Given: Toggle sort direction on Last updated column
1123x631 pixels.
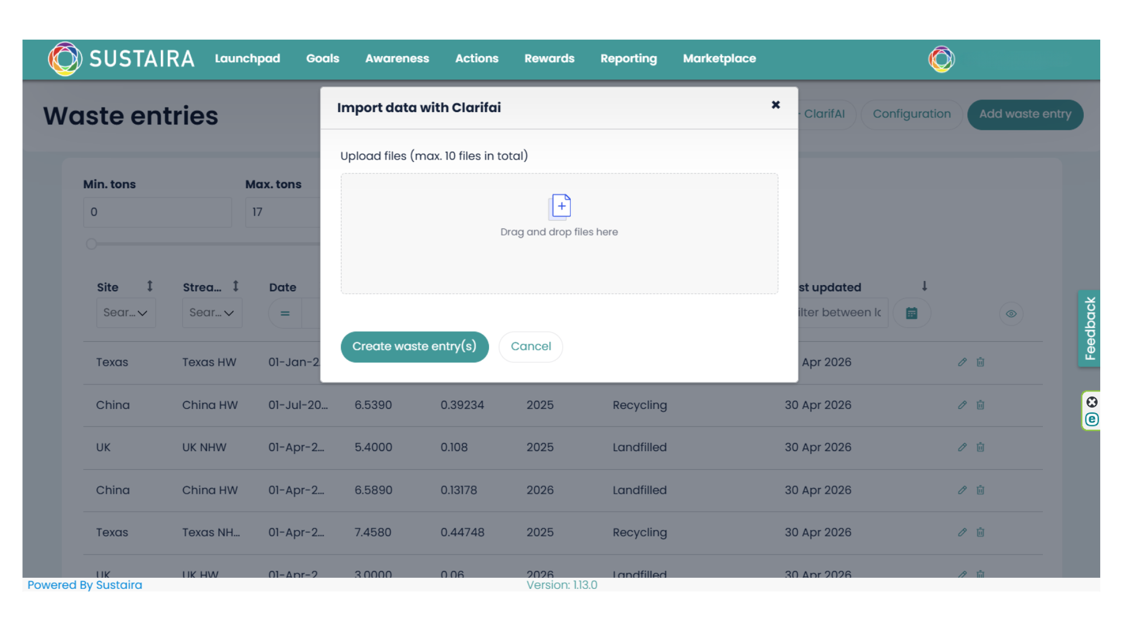Looking at the screenshot, I should pyautogui.click(x=924, y=286).
